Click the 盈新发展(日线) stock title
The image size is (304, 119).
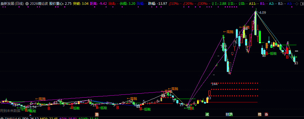pyautogui.click(x=12, y=4)
